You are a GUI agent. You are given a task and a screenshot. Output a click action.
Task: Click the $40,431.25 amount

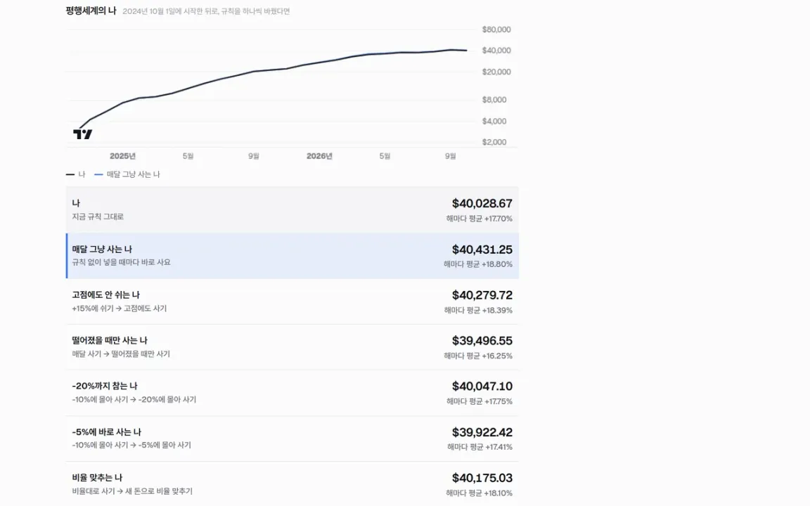tap(482, 249)
